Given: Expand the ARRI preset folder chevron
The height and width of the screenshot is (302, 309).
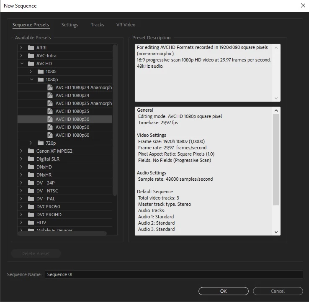Looking at the screenshot, I should tap(21, 47).
